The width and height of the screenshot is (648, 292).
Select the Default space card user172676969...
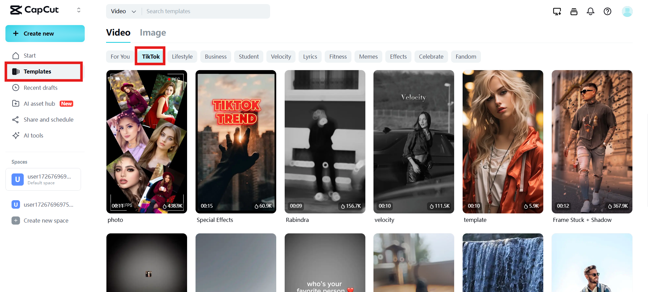point(43,179)
